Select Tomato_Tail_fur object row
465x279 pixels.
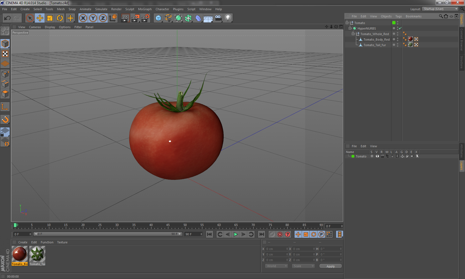click(x=374, y=45)
